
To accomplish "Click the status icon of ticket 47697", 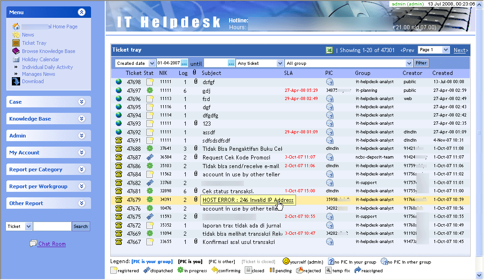I will (x=150, y=90).
